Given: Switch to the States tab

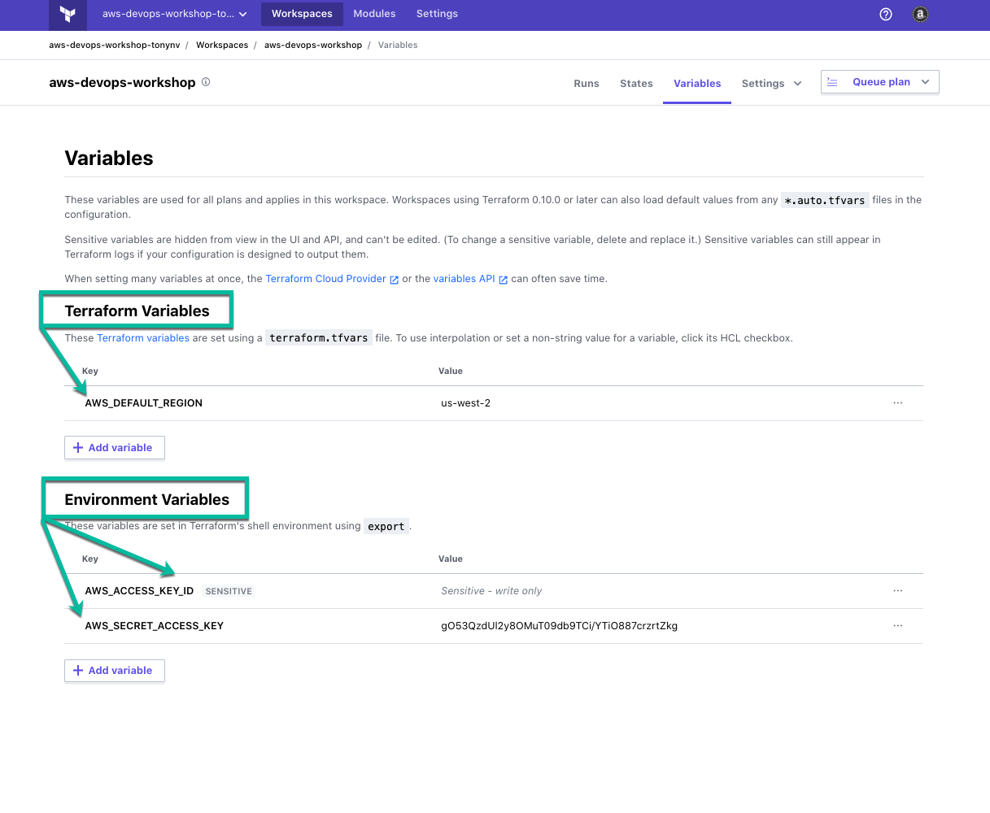Looking at the screenshot, I should [636, 83].
